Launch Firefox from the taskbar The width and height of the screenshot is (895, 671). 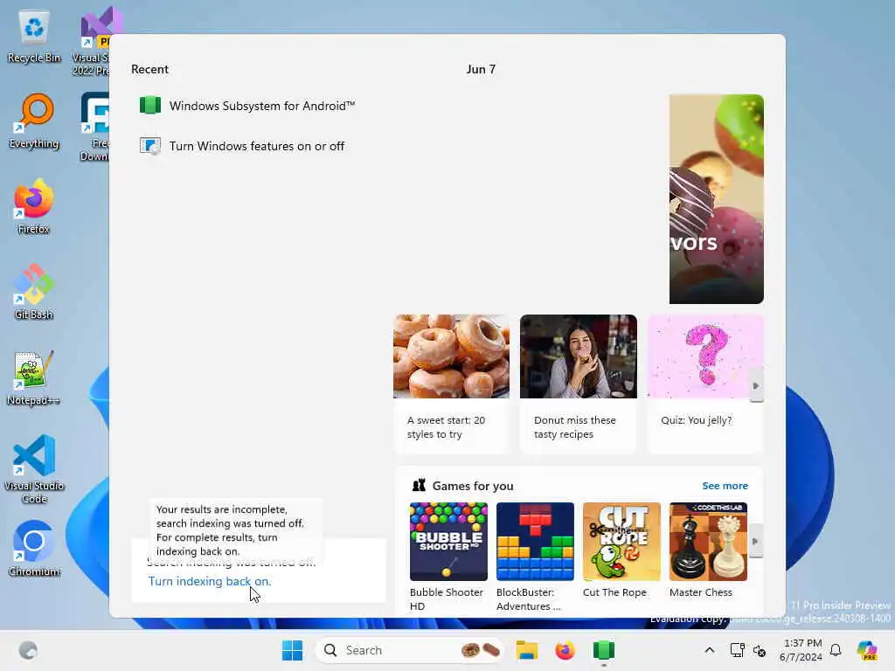[565, 650]
